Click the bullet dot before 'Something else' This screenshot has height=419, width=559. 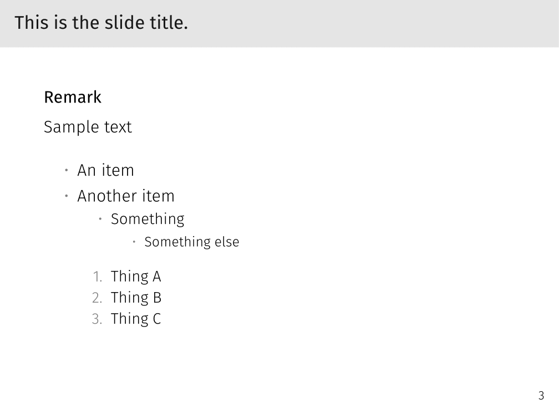(134, 242)
